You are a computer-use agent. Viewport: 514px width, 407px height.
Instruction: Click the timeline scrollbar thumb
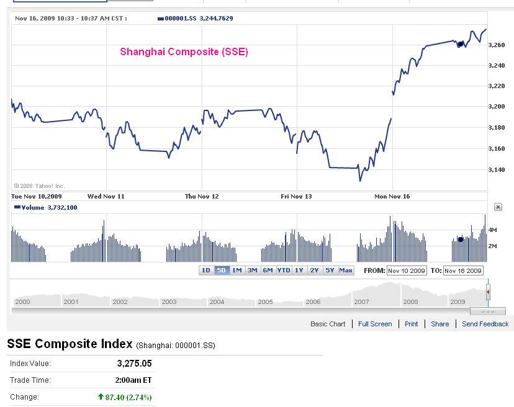point(487,311)
